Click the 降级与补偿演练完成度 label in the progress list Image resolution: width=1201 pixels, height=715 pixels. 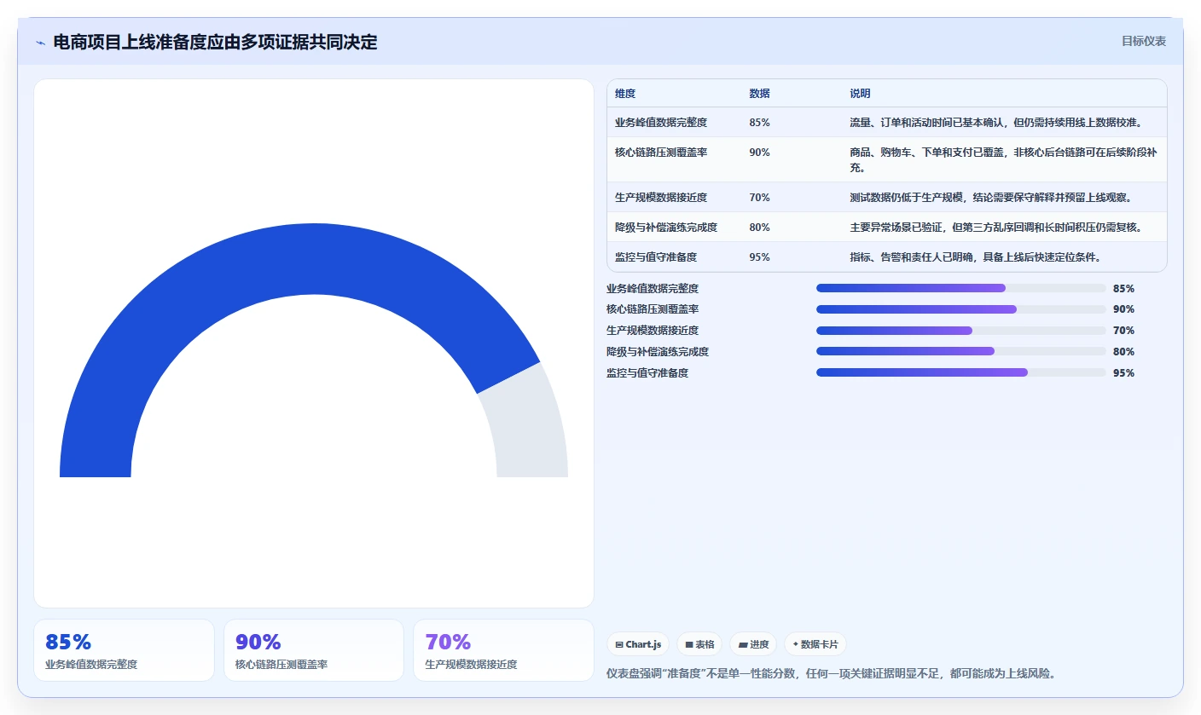(658, 351)
